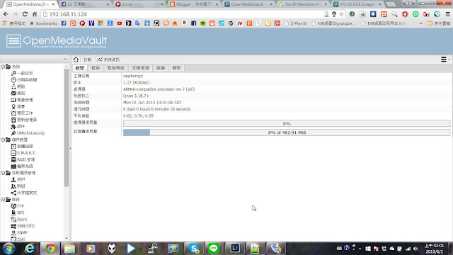Open Skype from the taskbar
Viewport: 453px width, 255px height.
coord(194,249)
